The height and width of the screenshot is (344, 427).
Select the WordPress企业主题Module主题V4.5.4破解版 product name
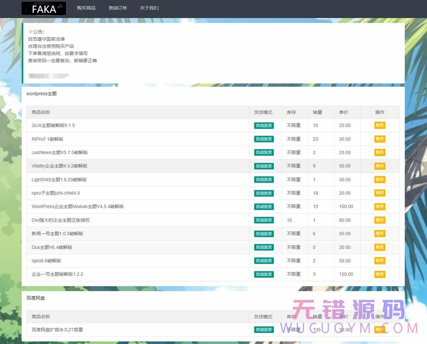tap(77, 206)
